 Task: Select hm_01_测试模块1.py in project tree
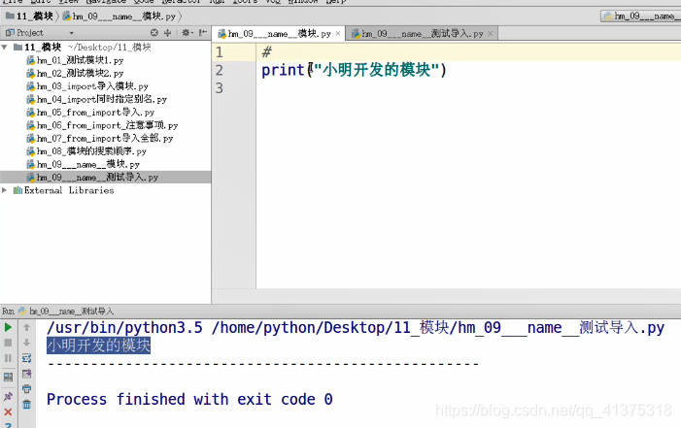75,60
